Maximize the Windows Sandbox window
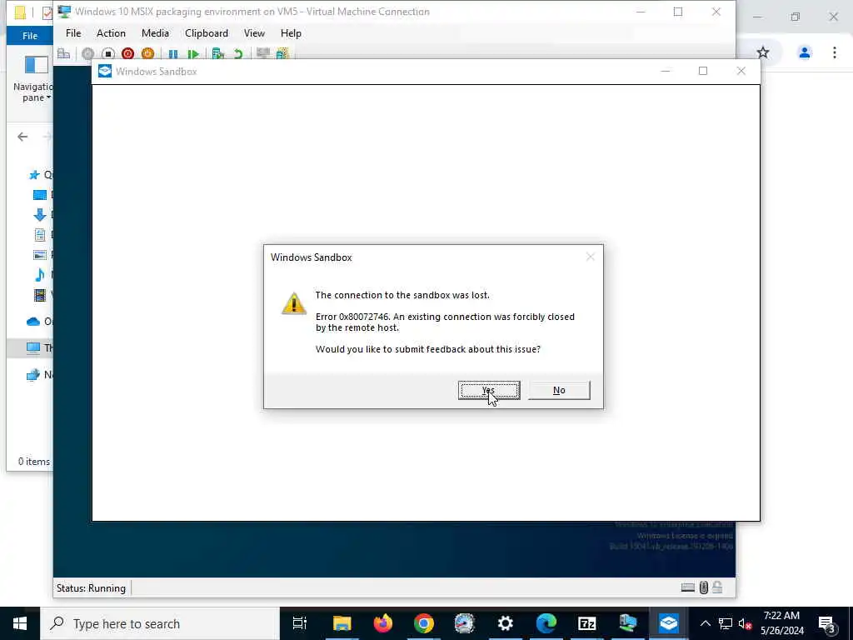 point(703,71)
